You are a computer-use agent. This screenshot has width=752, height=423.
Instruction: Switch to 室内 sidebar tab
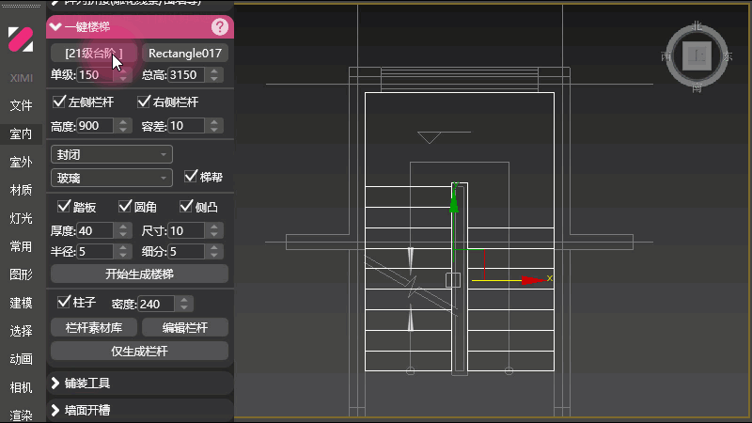[21, 133]
